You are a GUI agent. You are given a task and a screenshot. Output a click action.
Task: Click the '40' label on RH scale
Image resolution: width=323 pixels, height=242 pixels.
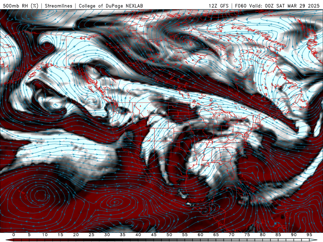(138, 235)
